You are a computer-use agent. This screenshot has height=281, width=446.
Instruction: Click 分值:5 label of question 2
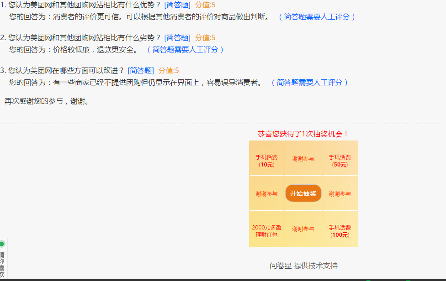coord(205,38)
